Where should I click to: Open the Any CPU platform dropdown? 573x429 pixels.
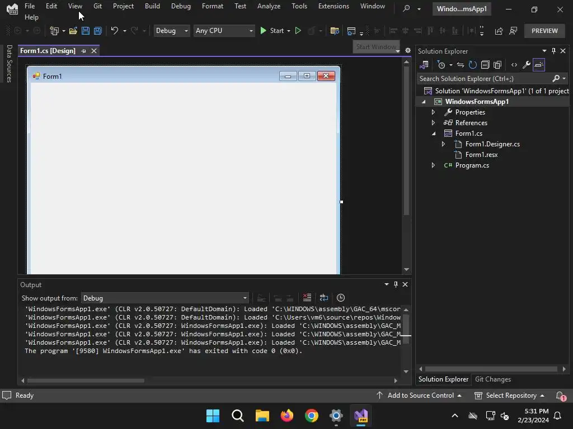pyautogui.click(x=224, y=31)
